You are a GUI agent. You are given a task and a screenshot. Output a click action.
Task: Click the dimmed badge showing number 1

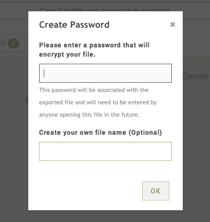click(13, 43)
